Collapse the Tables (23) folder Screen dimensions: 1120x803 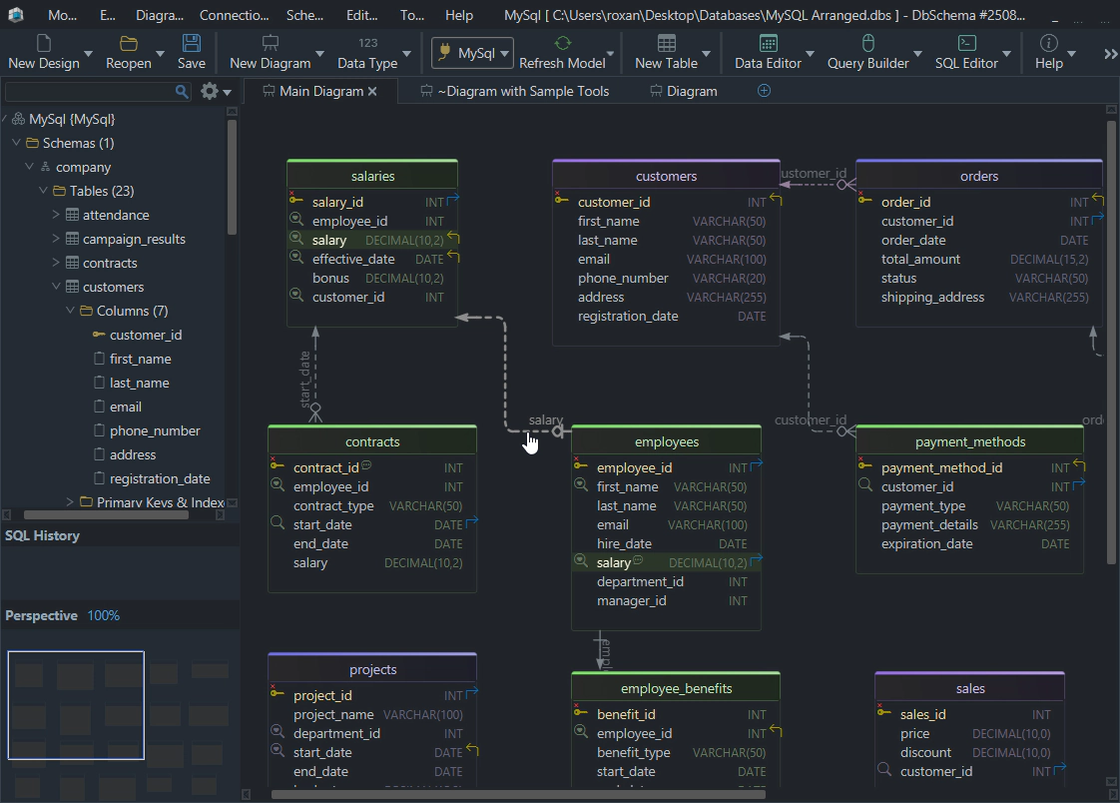(x=43, y=191)
